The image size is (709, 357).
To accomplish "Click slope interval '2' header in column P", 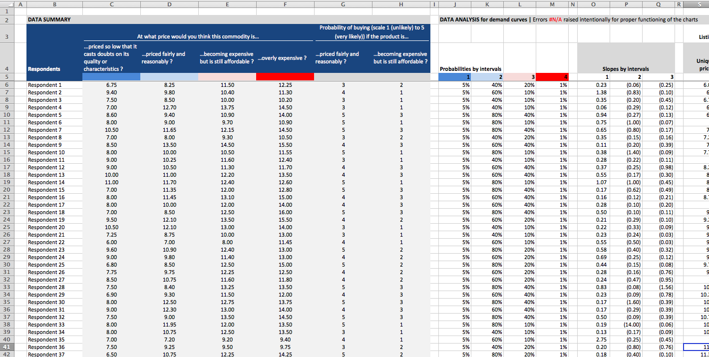I will pos(626,77).
